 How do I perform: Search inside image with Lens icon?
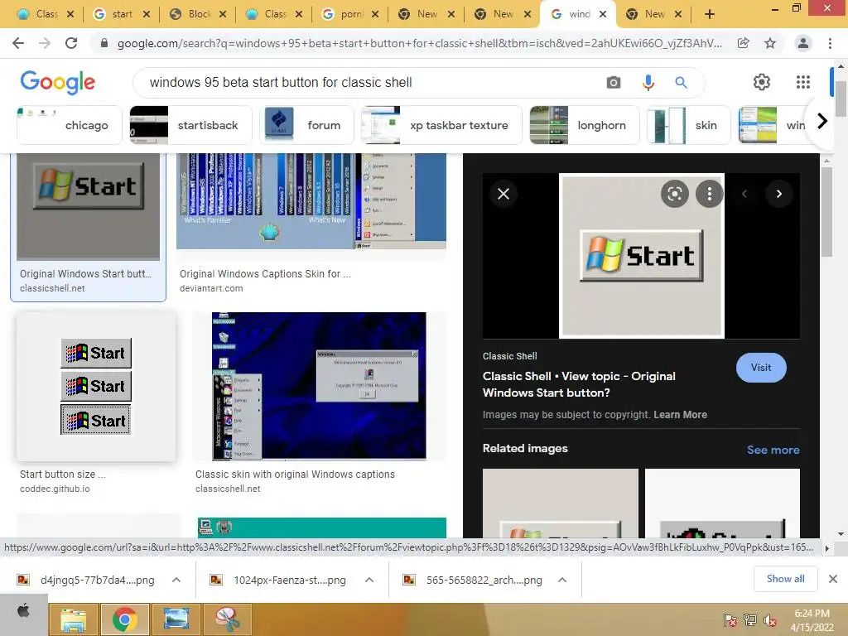(x=674, y=194)
